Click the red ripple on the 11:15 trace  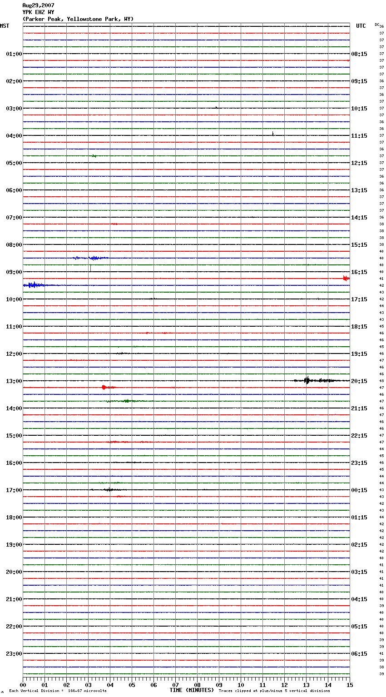[x=158, y=333]
